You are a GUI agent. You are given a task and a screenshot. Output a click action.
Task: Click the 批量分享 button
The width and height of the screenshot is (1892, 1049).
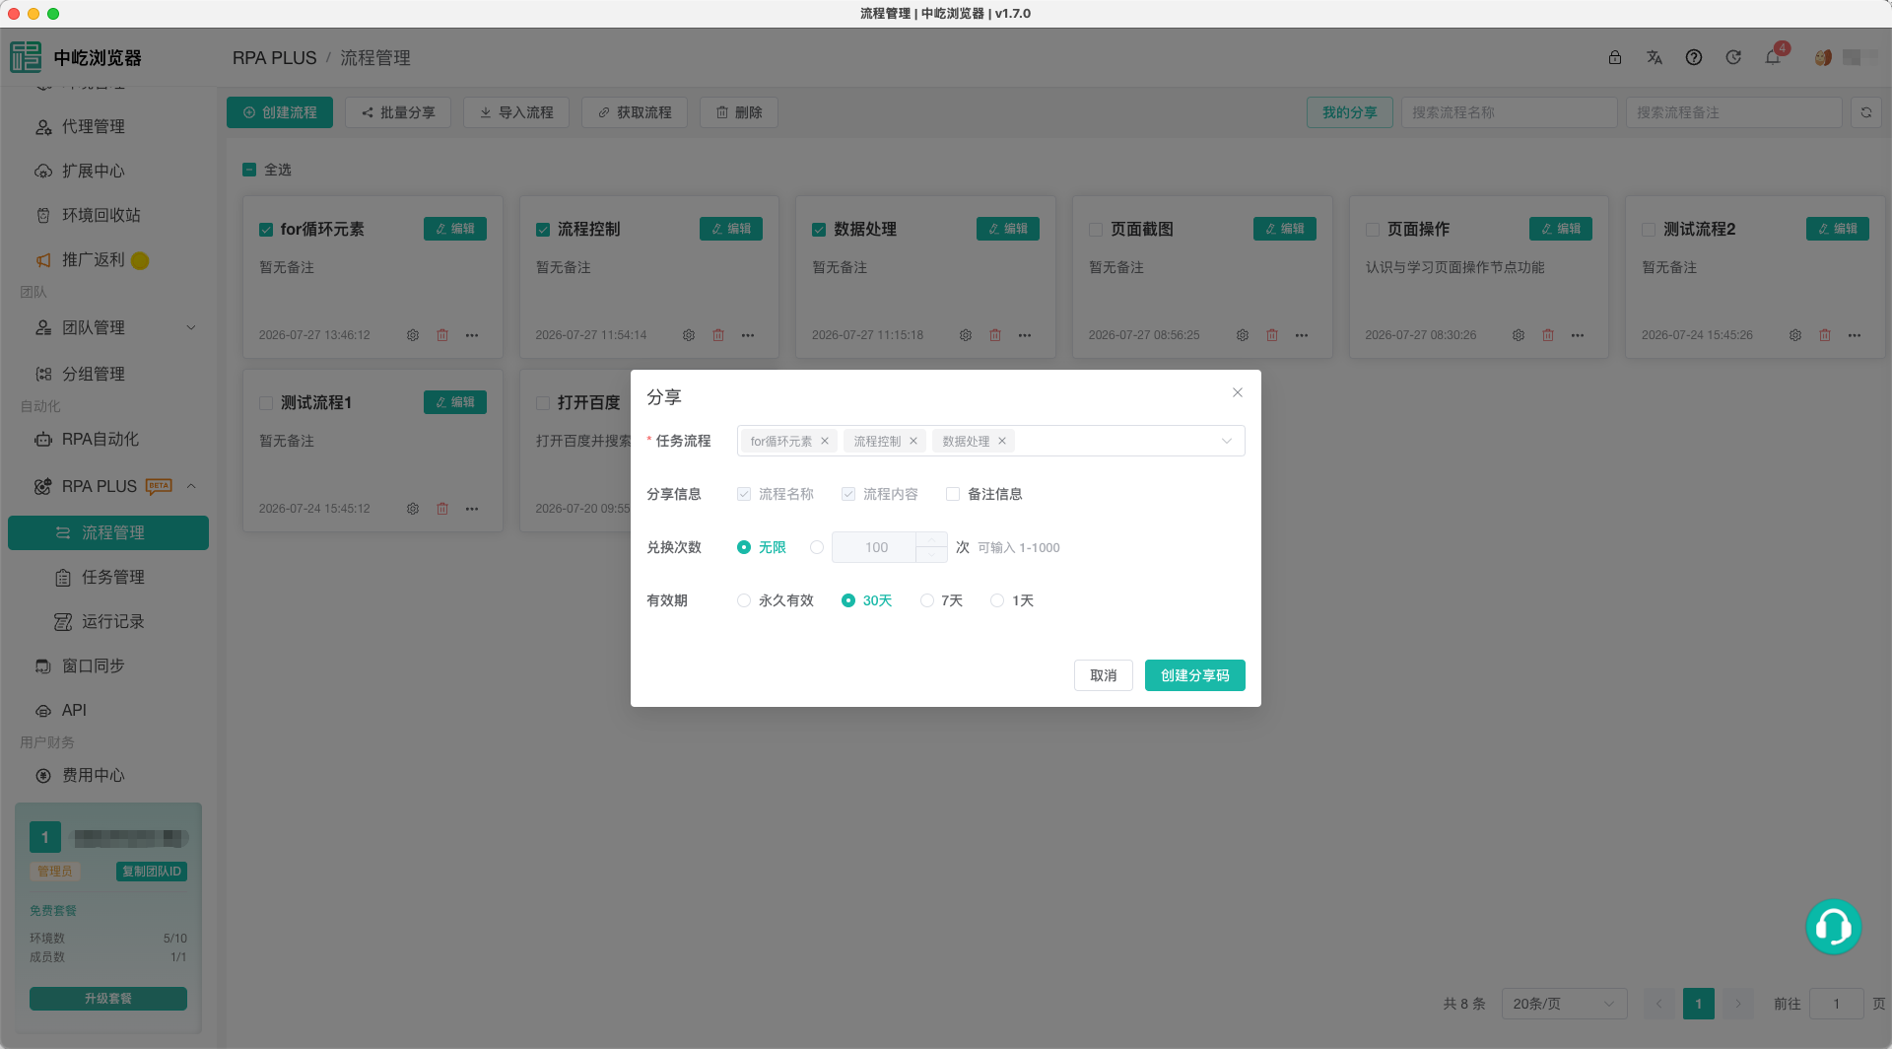tap(398, 112)
